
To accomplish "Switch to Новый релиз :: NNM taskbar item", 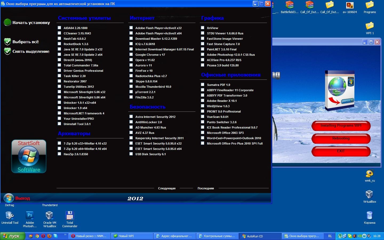I will pyautogui.click(x=89, y=236).
